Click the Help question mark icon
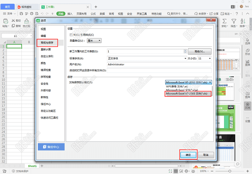This screenshot has width=252, height=174. [237, 14]
